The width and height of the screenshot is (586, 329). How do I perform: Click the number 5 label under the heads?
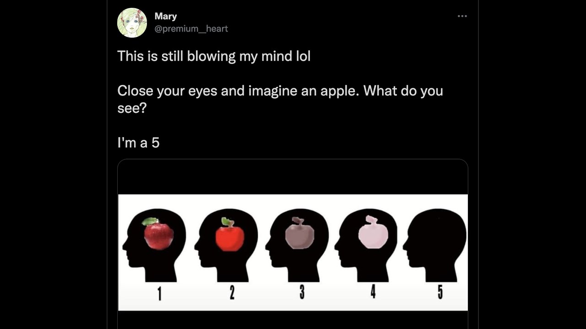pyautogui.click(x=440, y=292)
